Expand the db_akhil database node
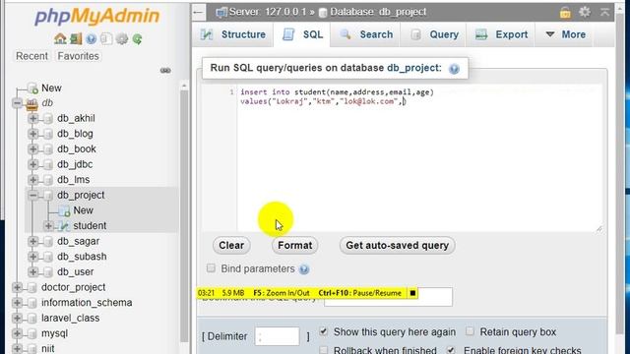The height and width of the screenshot is (354, 630). tap(32, 118)
